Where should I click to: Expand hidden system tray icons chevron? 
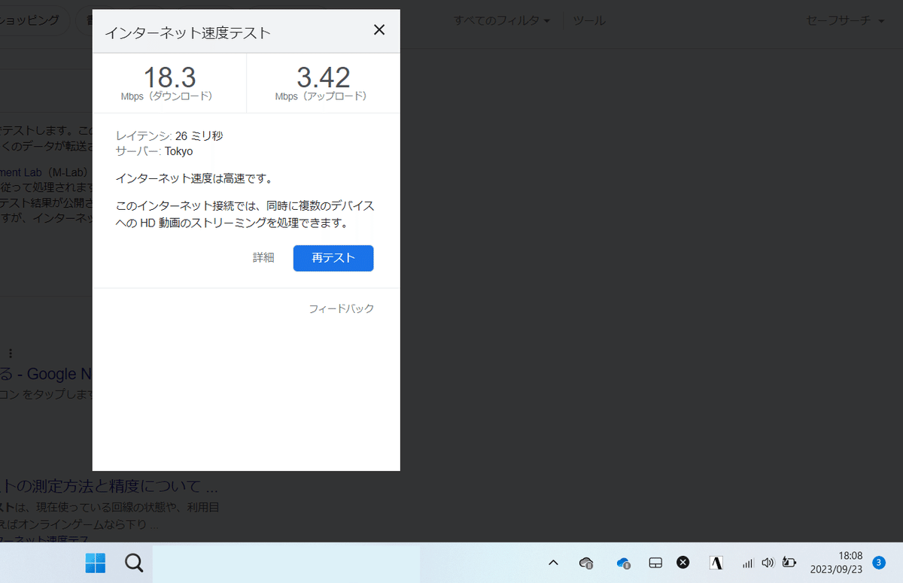pos(553,563)
